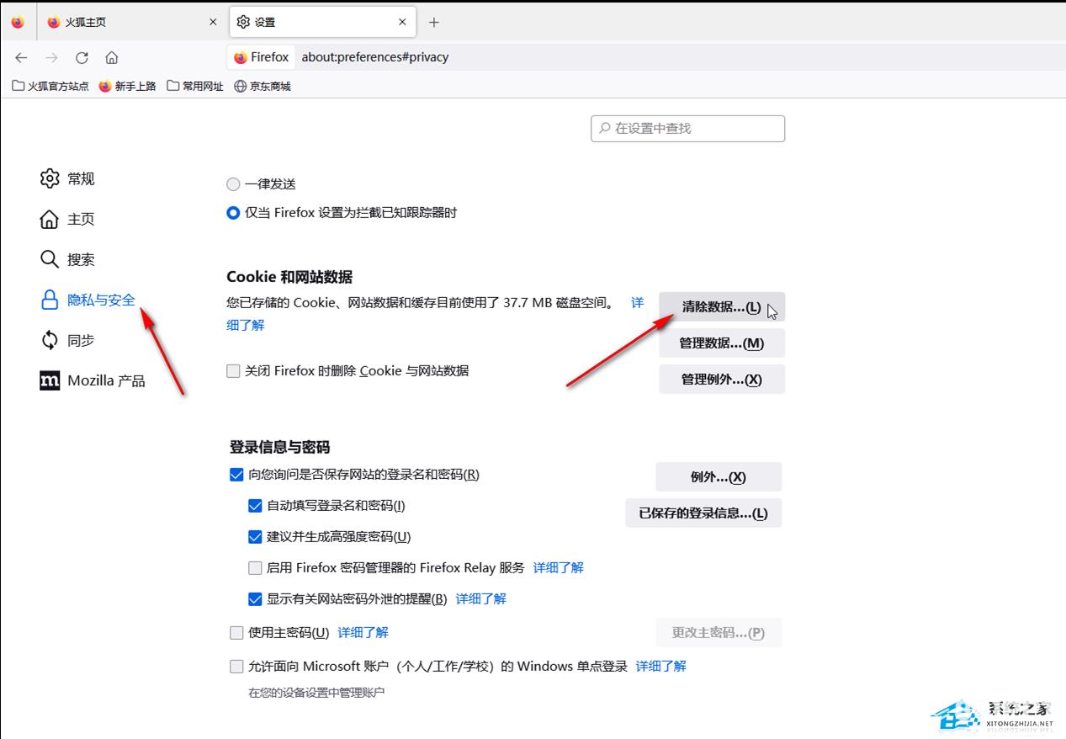Image resolution: width=1066 pixels, height=739 pixels.
Task: Go back with the back arrow
Action: coord(22,57)
